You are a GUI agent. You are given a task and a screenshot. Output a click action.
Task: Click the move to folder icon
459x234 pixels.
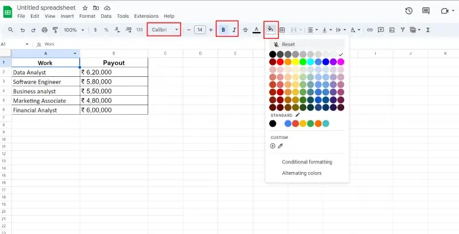[96, 8]
